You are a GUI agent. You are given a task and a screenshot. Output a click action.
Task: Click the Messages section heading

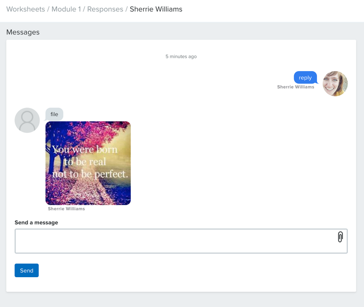coord(23,32)
